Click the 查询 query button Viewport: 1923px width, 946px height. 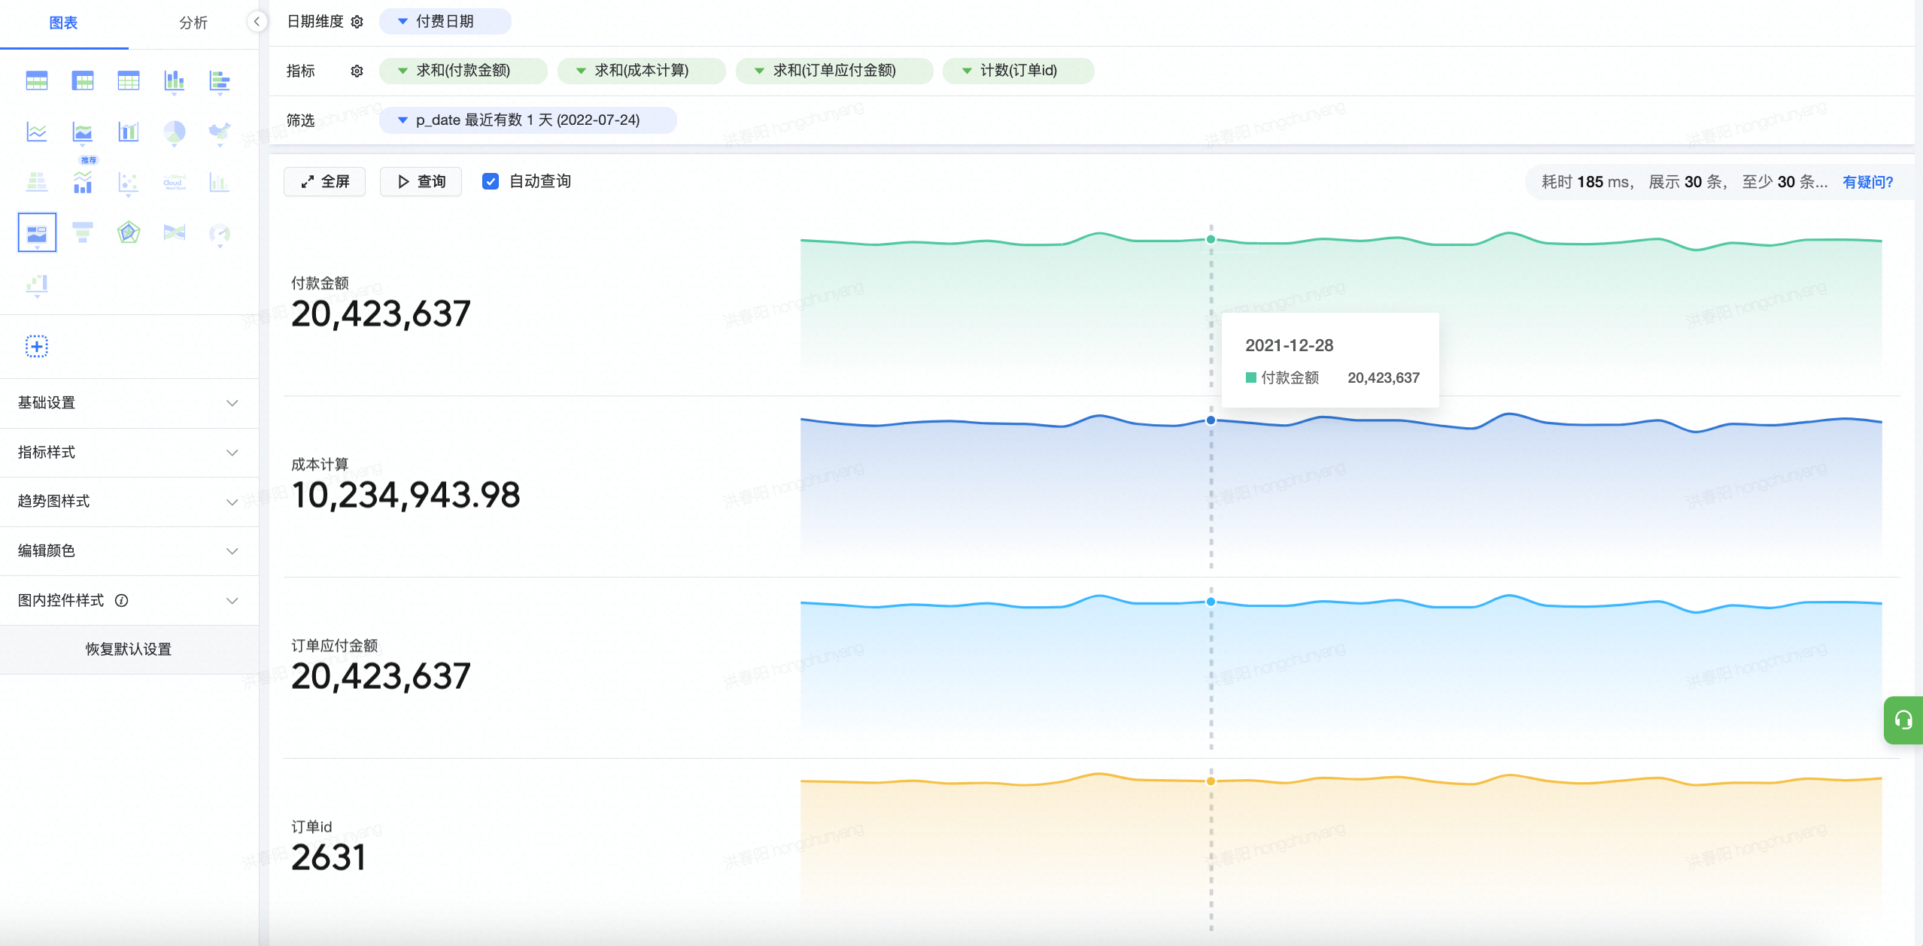pos(421,181)
